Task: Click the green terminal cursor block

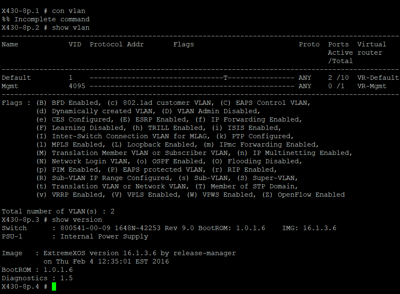Action: click(x=54, y=286)
